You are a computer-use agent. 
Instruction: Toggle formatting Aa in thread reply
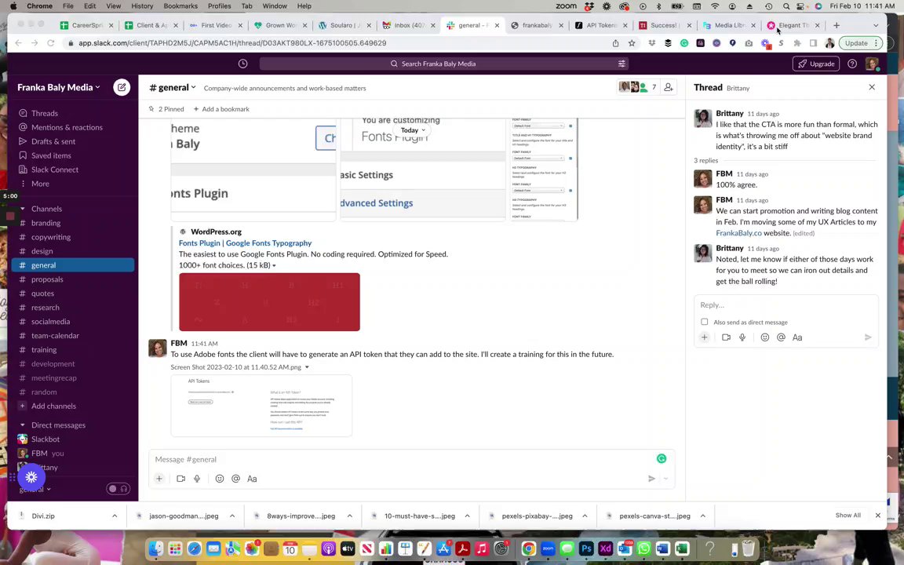click(797, 337)
